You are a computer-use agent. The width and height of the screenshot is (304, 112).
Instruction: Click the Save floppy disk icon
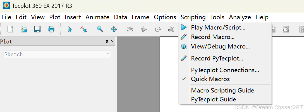[37, 30]
